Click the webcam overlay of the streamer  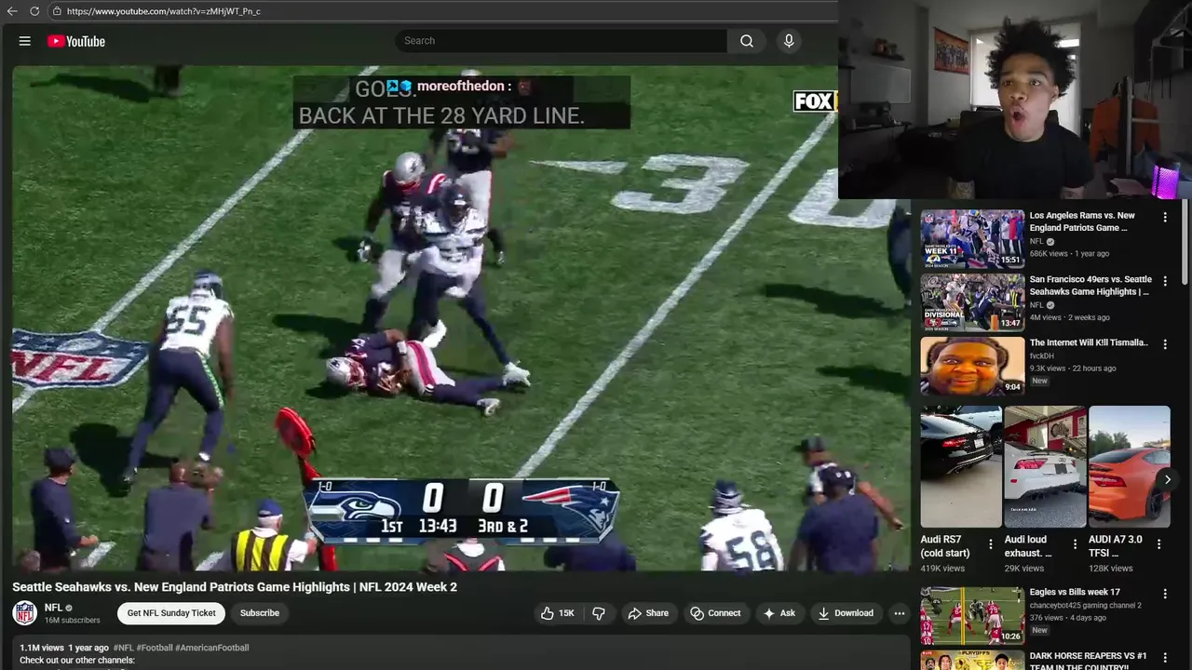coord(1015,100)
